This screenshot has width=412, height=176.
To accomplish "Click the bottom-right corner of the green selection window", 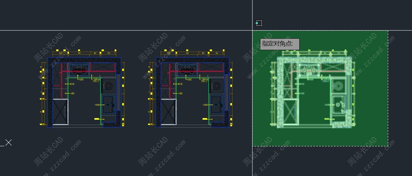I will point(388,146).
